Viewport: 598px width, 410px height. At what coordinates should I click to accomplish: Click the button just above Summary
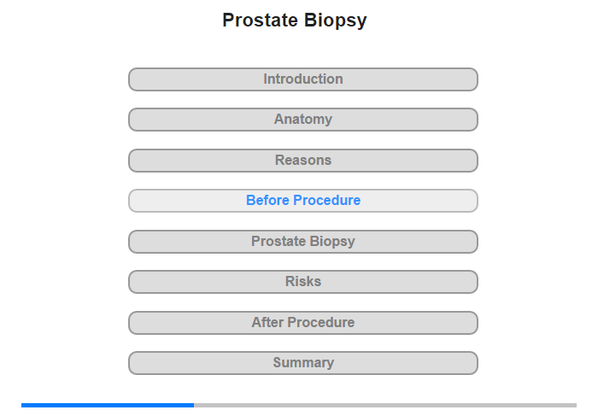303,323
